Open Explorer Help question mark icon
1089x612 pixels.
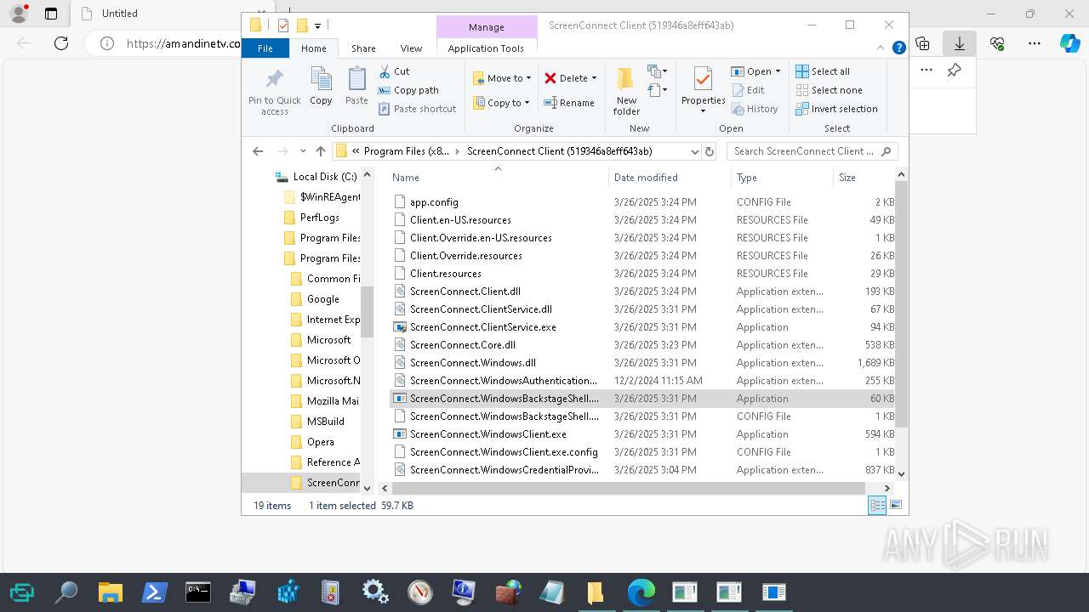click(898, 48)
